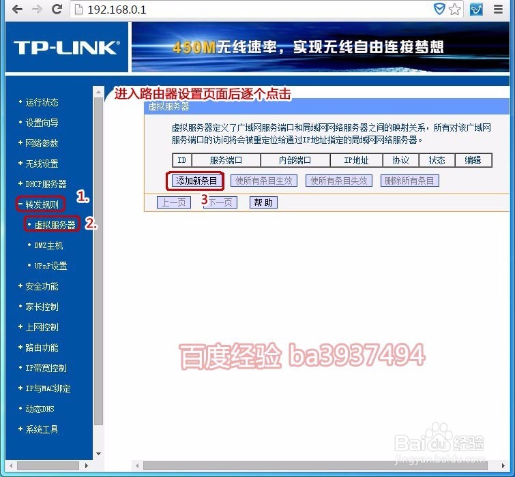Click 添加新条目 button

click(196, 181)
